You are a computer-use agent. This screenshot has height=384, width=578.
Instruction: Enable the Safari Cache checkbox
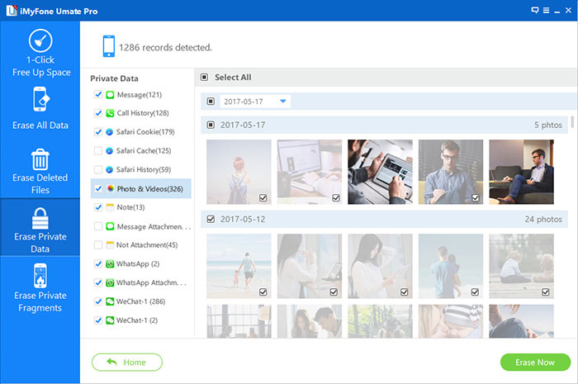click(98, 150)
